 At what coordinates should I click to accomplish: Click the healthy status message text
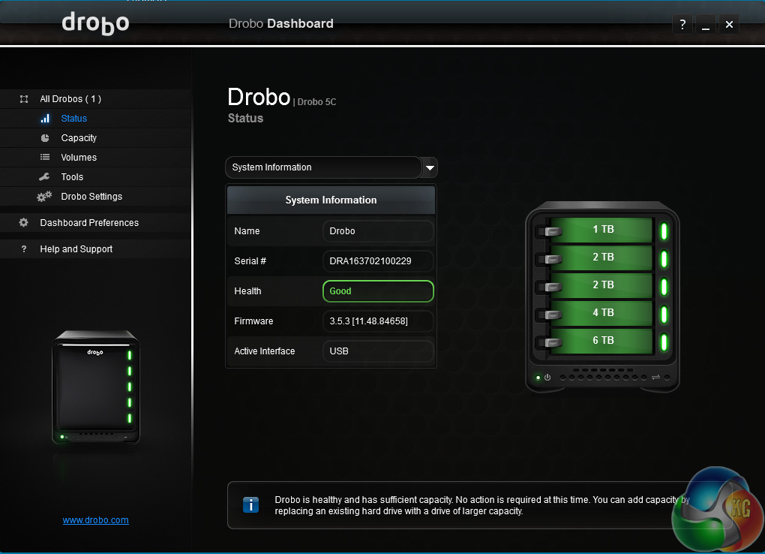point(482,505)
